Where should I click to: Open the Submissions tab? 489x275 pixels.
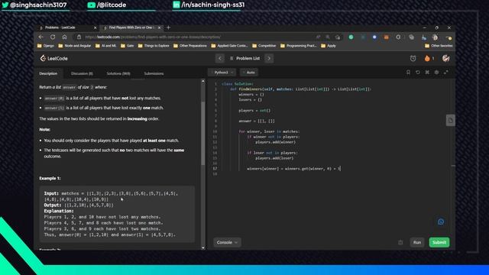(154, 73)
